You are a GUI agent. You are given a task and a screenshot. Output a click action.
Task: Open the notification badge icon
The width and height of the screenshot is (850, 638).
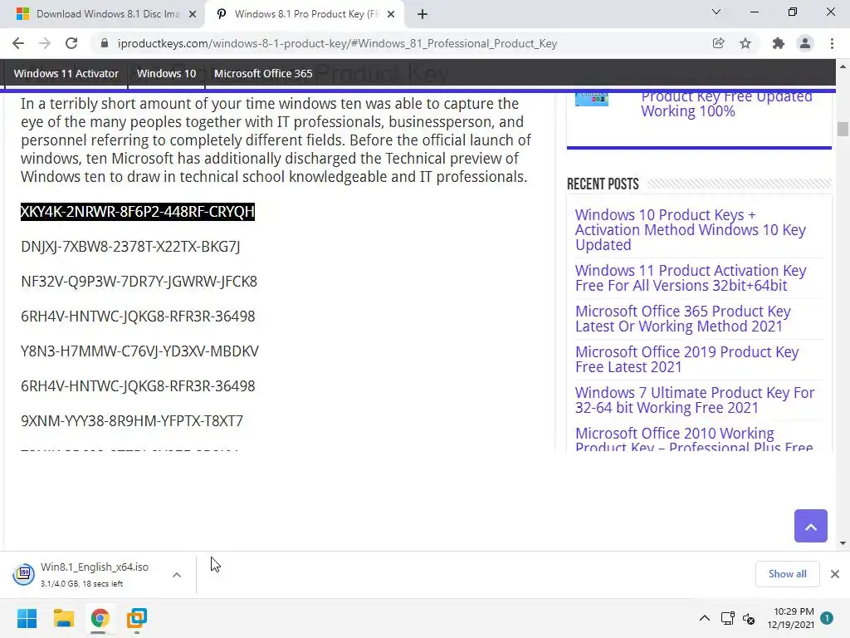827,618
